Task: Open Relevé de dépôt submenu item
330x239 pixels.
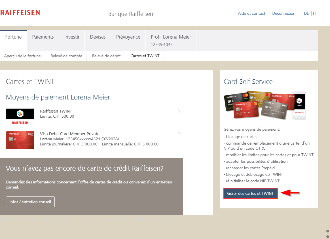Action: tap(106, 56)
